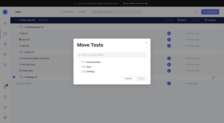Viewport: 224px width, 123px height.
Task: Click BB avatar on Add New Spot row
Action: click(x=169, y=65)
